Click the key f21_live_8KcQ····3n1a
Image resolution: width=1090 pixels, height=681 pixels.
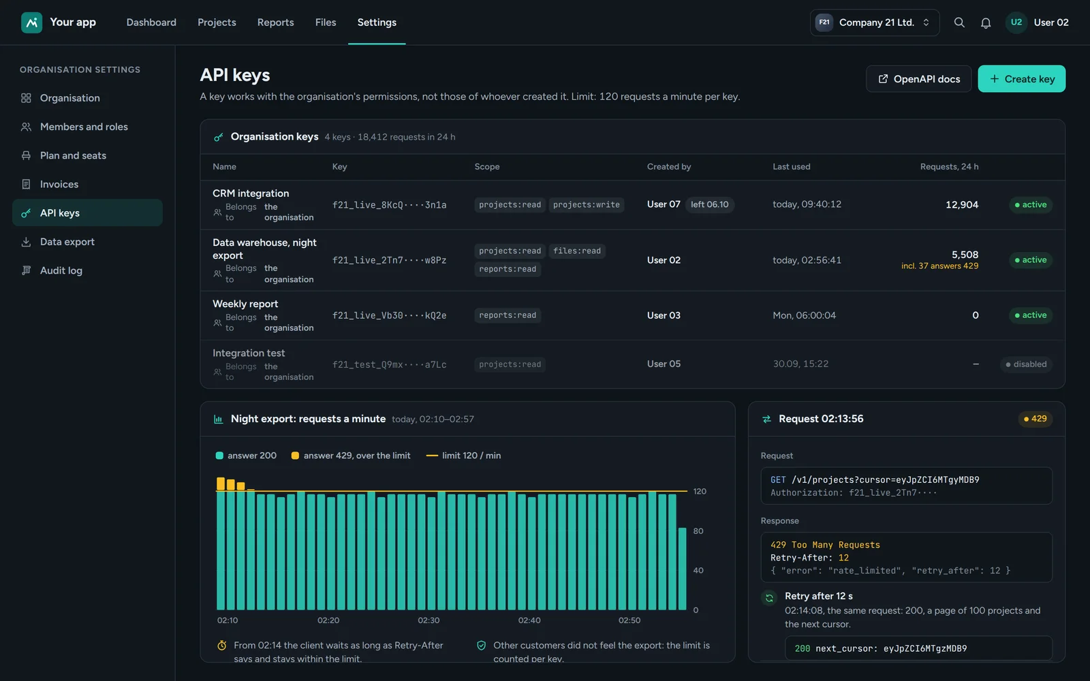pos(390,205)
